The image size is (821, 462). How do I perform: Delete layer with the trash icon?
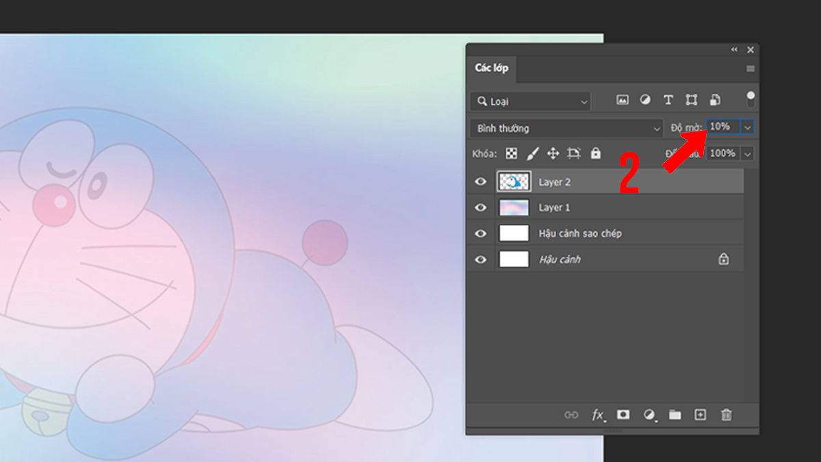click(x=727, y=415)
